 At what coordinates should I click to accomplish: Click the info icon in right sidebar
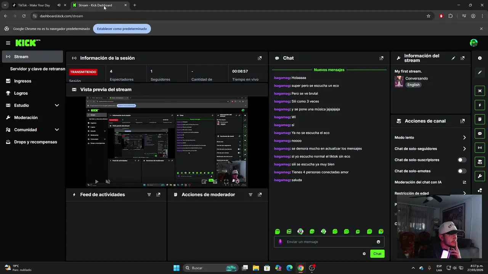pyautogui.click(x=480, y=58)
